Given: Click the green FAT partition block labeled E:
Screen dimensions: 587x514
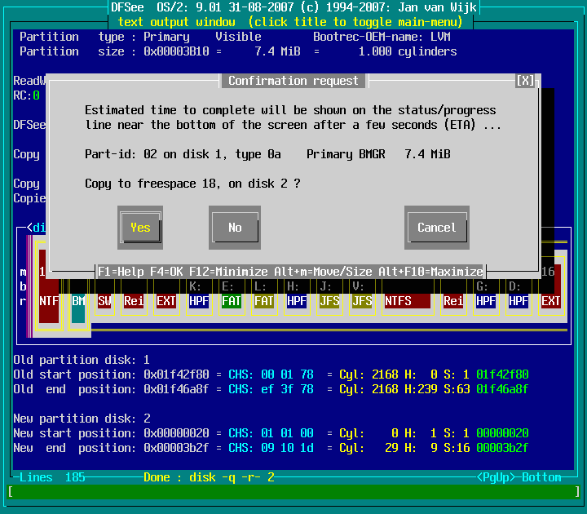Looking at the screenshot, I should [231, 301].
